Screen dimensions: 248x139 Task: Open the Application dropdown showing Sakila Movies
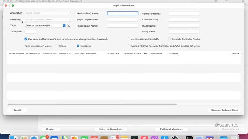click(x=48, y=13)
